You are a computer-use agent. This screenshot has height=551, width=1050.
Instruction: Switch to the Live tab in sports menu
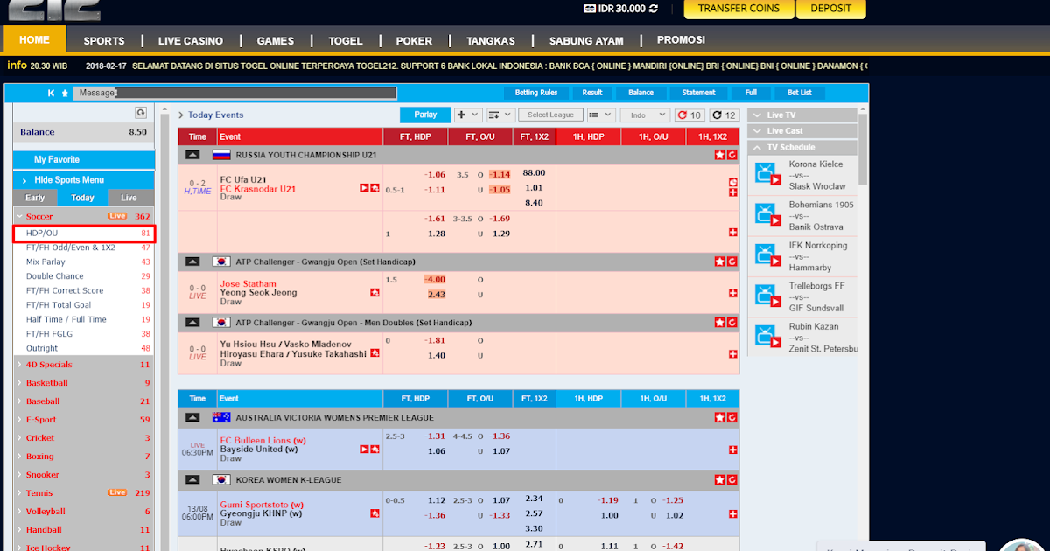(x=129, y=198)
